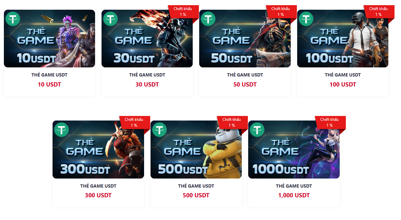Click the Tether logo on 300 USDT card
This screenshot has width=401, height=220.
62,130
